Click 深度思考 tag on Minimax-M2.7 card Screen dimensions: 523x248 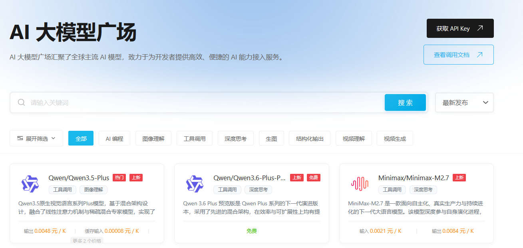423,190
